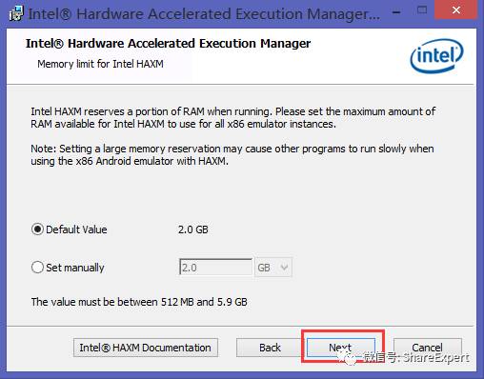Go Back to the previous step
This screenshot has height=379, width=484.
coord(270,348)
